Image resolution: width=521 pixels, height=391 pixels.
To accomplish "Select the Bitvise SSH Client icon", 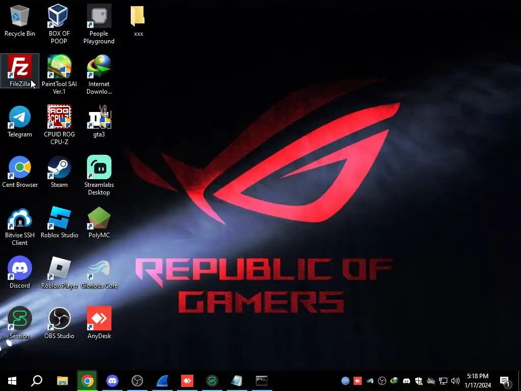I will [x=20, y=226].
